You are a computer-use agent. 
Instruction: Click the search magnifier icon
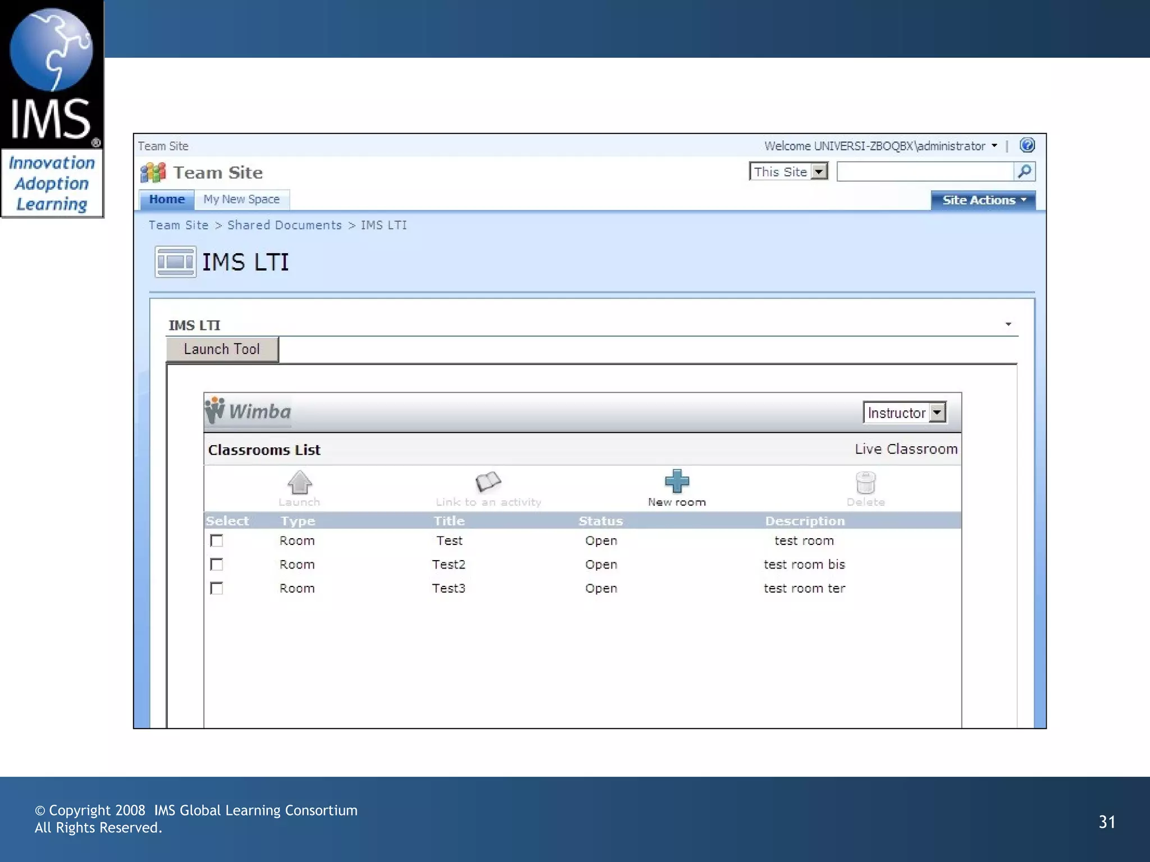(1024, 171)
